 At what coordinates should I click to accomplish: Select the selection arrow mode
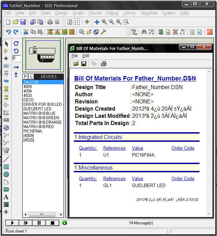(x=6, y=44)
